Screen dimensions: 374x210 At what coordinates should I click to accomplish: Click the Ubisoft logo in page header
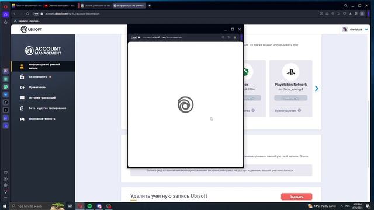click(x=31, y=30)
